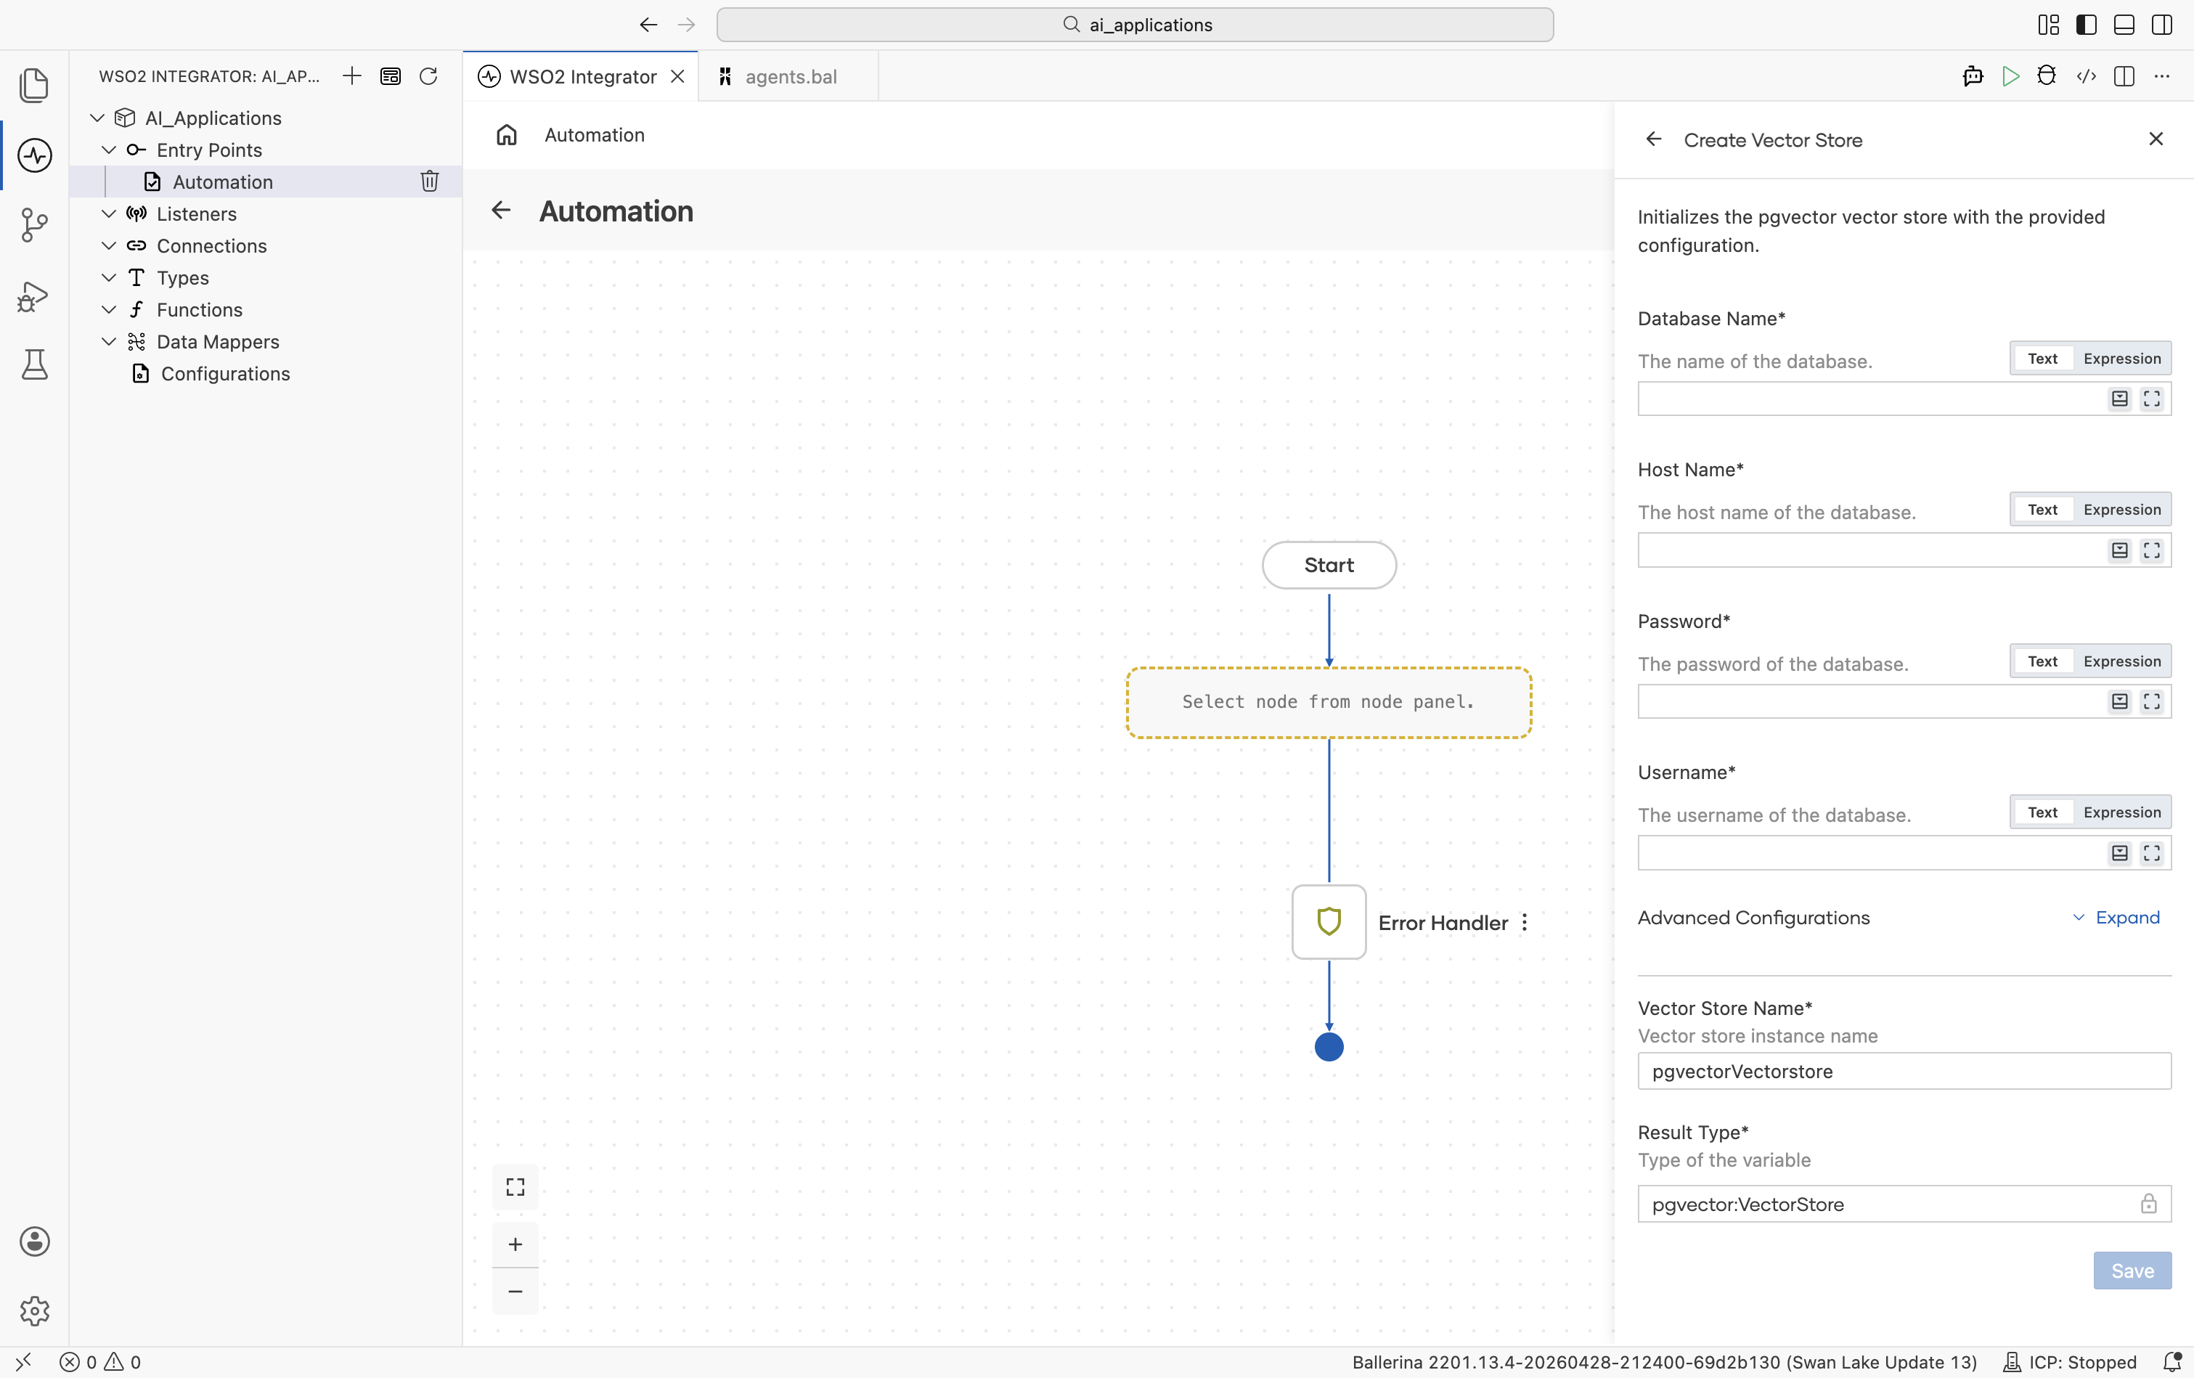Go to home from breadcrumb

coord(507,135)
